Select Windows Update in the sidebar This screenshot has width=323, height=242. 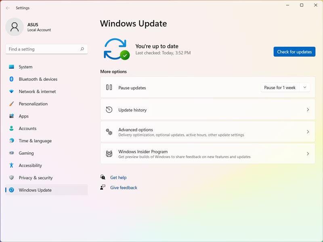(46, 190)
